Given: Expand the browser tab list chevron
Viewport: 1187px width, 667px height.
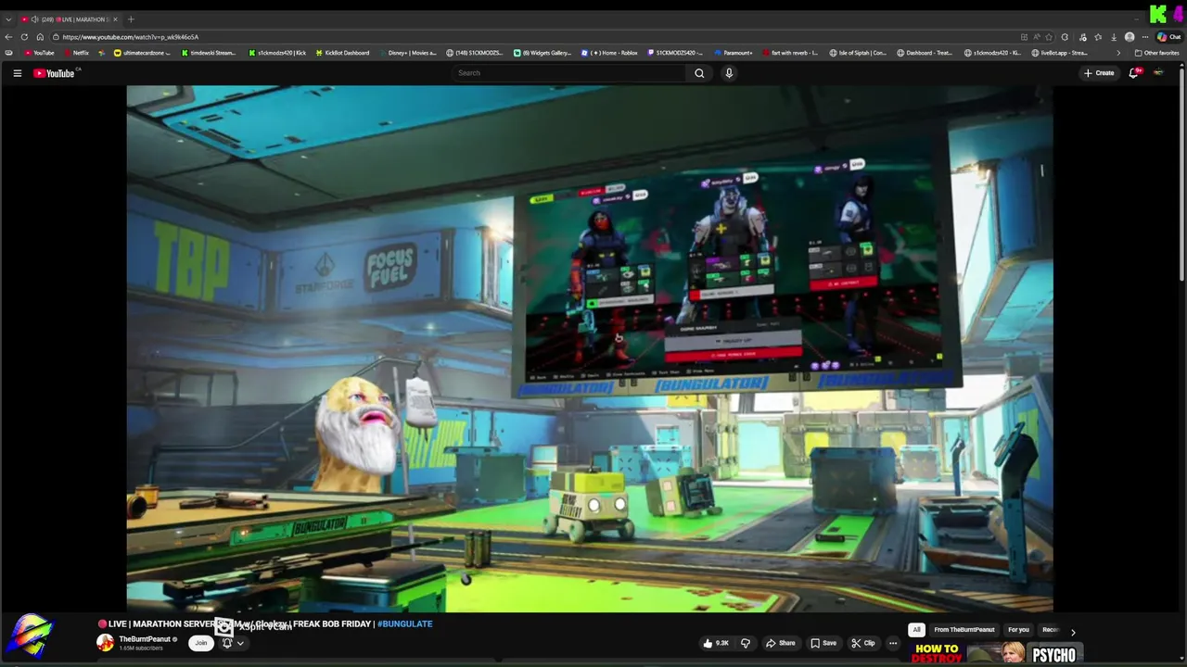Looking at the screenshot, I should [x=8, y=19].
